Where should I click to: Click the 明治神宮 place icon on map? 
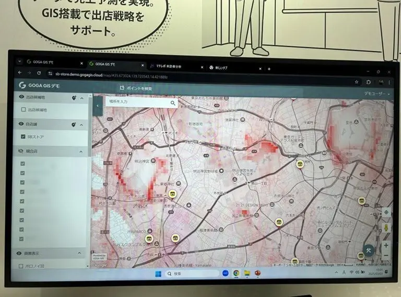click(x=153, y=160)
